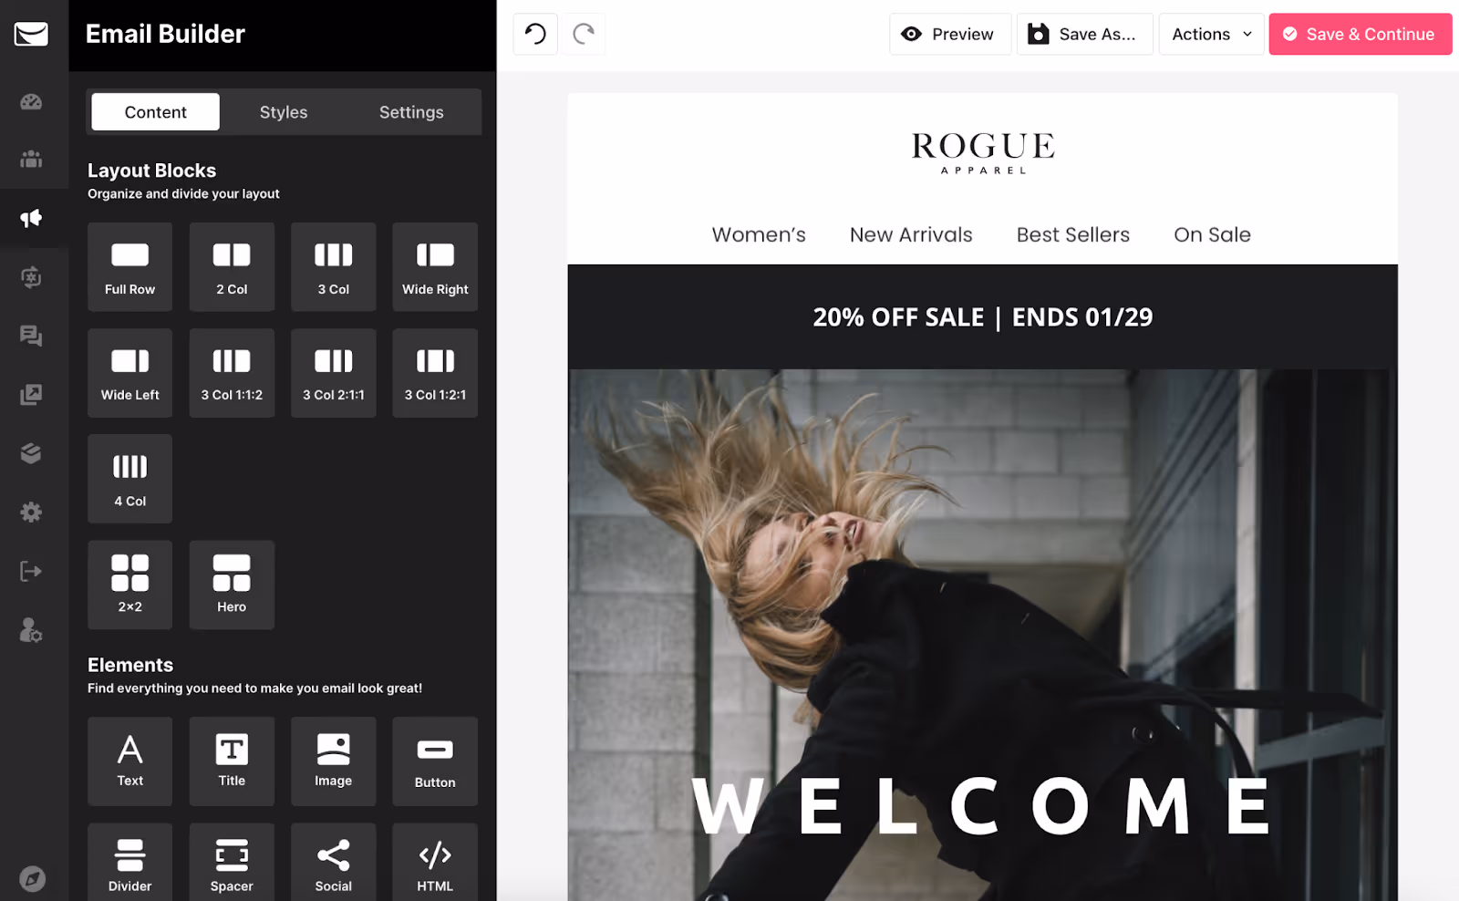Open the chat messages icon in sidebar
This screenshot has height=901, width=1459.
[x=31, y=336]
